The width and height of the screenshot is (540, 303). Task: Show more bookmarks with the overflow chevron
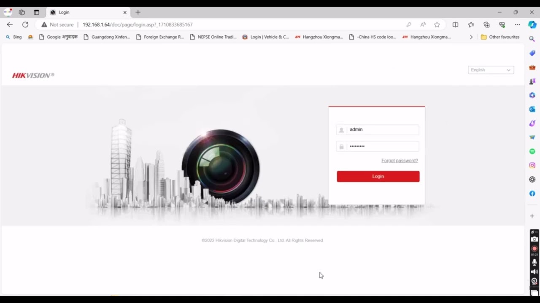tap(471, 37)
